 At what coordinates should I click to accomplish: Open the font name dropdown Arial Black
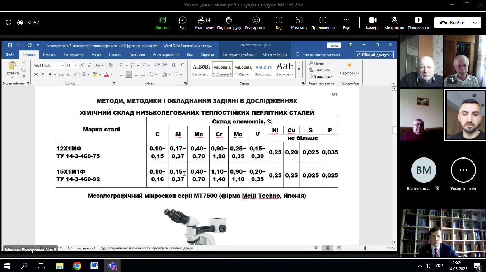point(63,66)
